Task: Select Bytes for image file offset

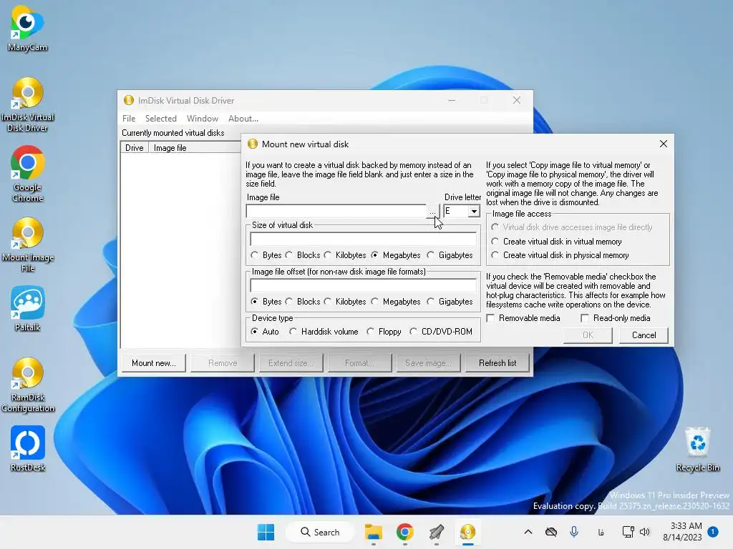Action: [266, 302]
